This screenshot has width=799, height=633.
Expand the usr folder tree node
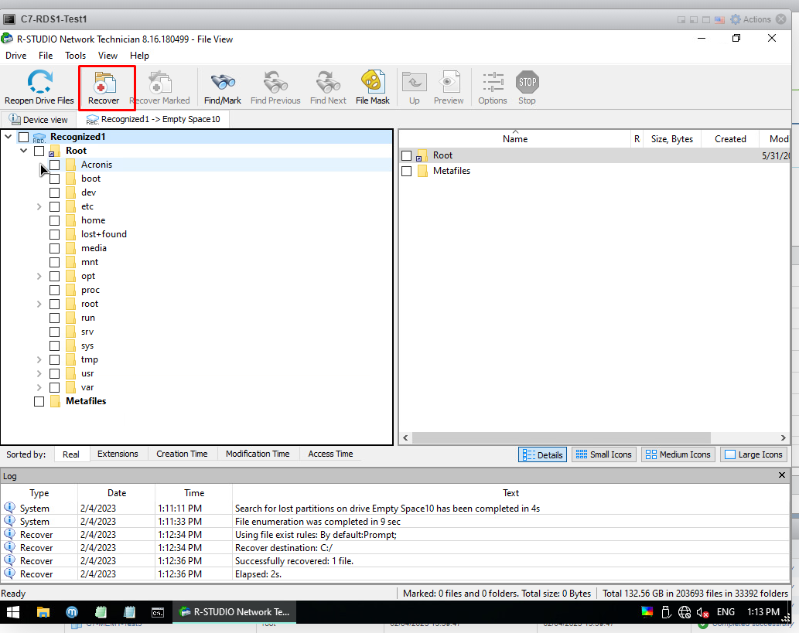(x=39, y=373)
